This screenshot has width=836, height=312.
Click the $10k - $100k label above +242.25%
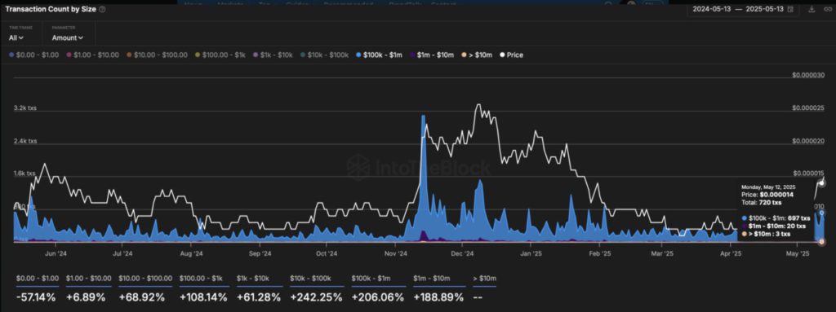(311, 279)
